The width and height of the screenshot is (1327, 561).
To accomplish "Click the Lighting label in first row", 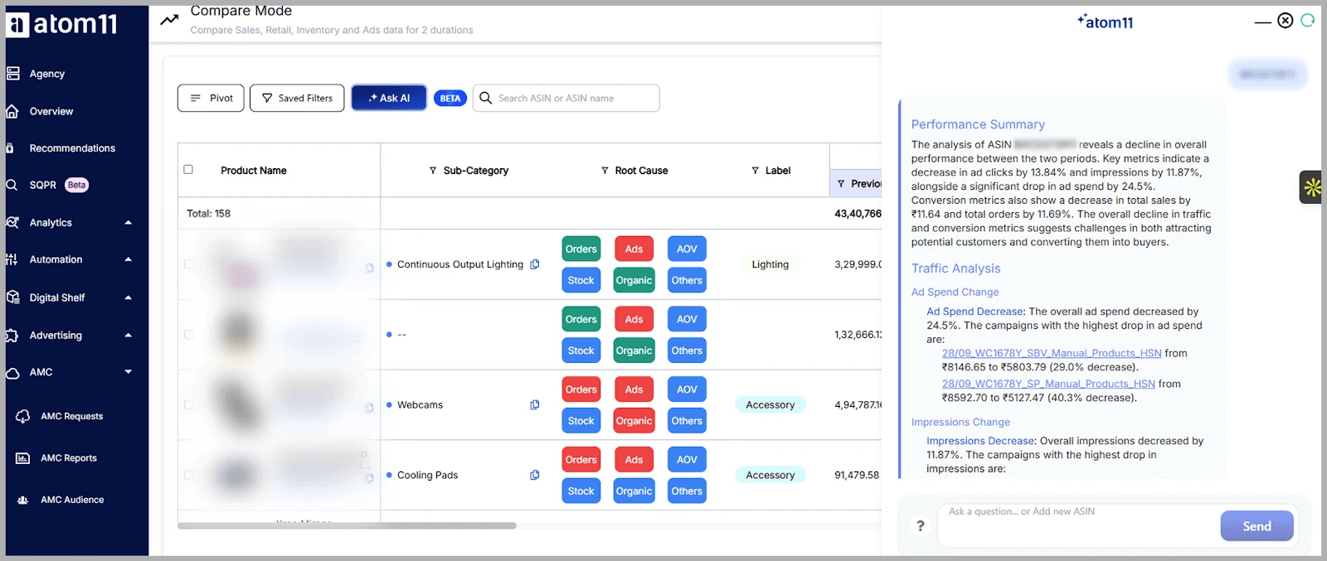I will 770,264.
